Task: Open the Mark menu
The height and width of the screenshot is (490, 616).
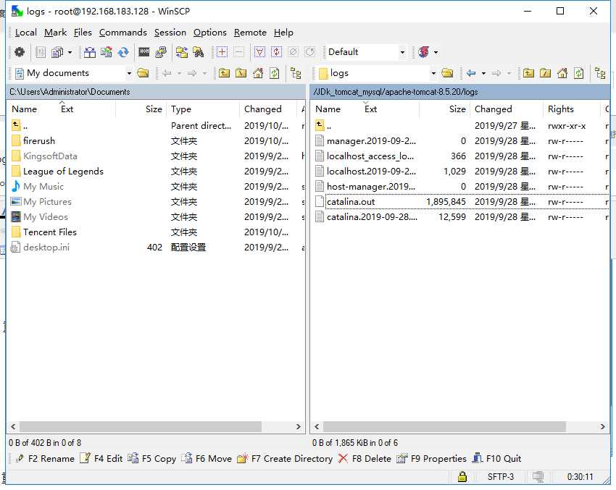Action: pos(55,32)
